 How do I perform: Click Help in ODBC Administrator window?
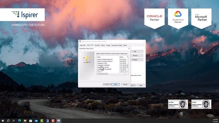(x=141, y=85)
